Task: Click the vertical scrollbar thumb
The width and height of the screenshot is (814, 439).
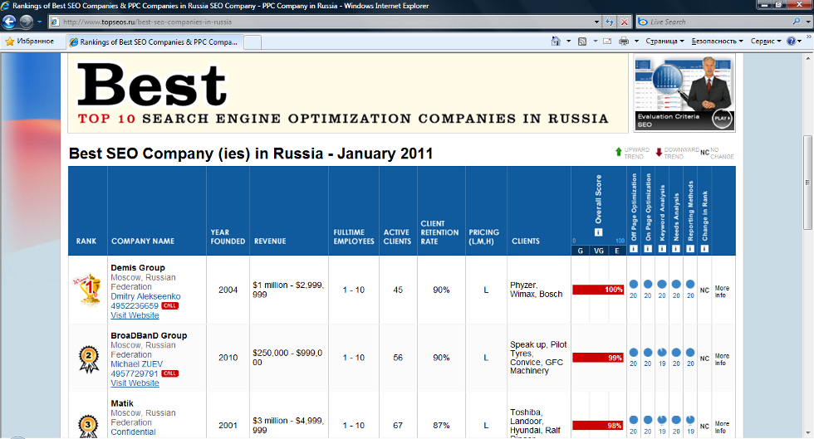Action: pyautogui.click(x=807, y=182)
